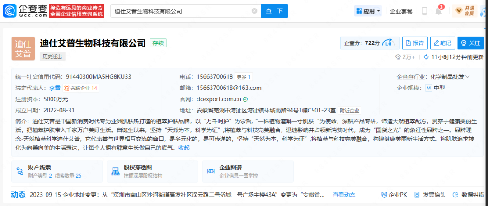The height and width of the screenshot is (206, 488).
Task: Open the 企查分 722分 score badge
Action: [x=370, y=43]
